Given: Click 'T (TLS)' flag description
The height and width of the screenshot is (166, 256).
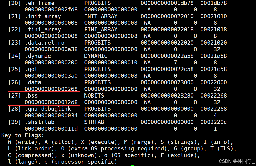Looking at the screenshot, I should pyautogui.click(x=222, y=149).
